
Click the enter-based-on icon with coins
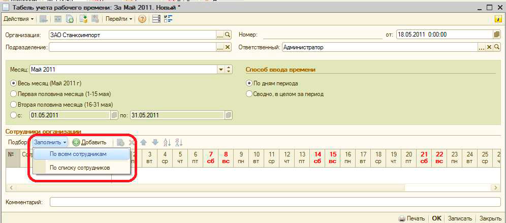click(84, 19)
